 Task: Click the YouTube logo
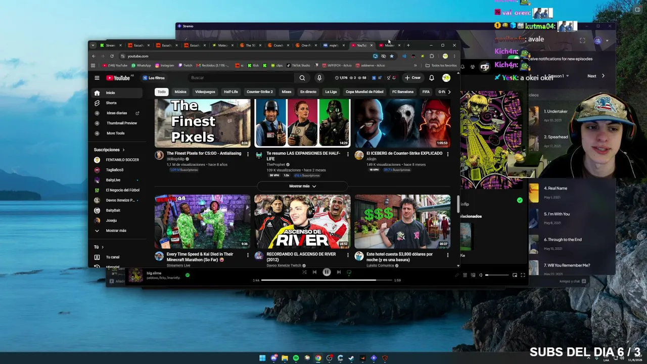118,78
